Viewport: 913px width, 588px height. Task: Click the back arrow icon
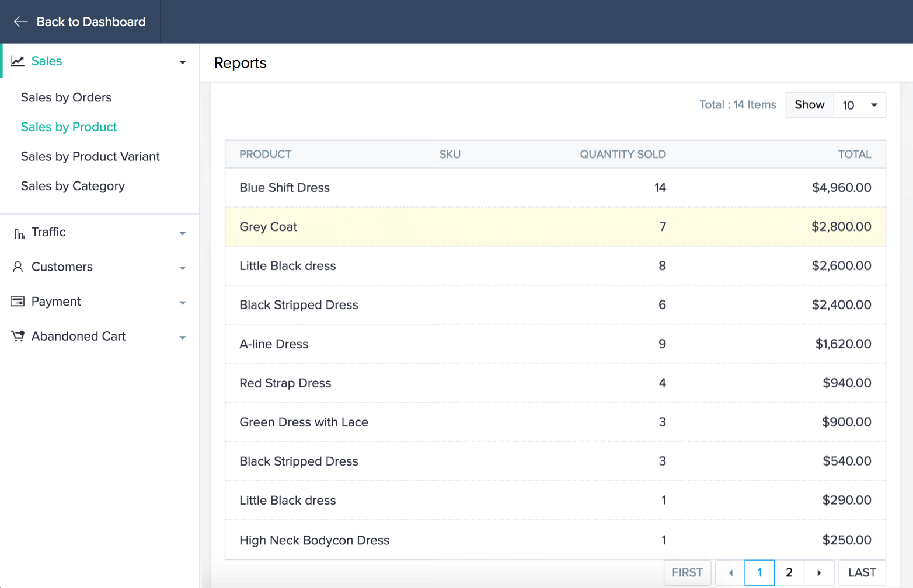(20, 22)
